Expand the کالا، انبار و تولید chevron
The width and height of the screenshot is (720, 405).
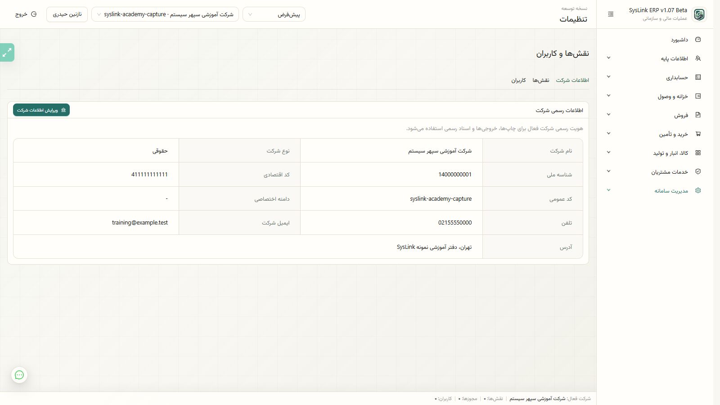point(608,153)
